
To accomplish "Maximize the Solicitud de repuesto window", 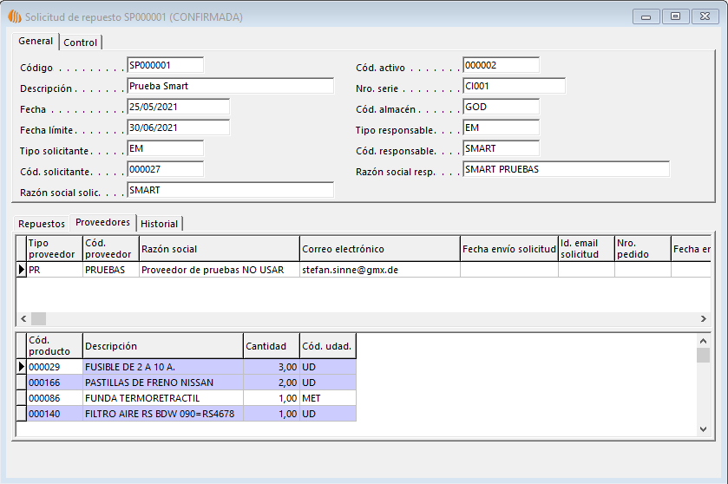I will point(675,16).
